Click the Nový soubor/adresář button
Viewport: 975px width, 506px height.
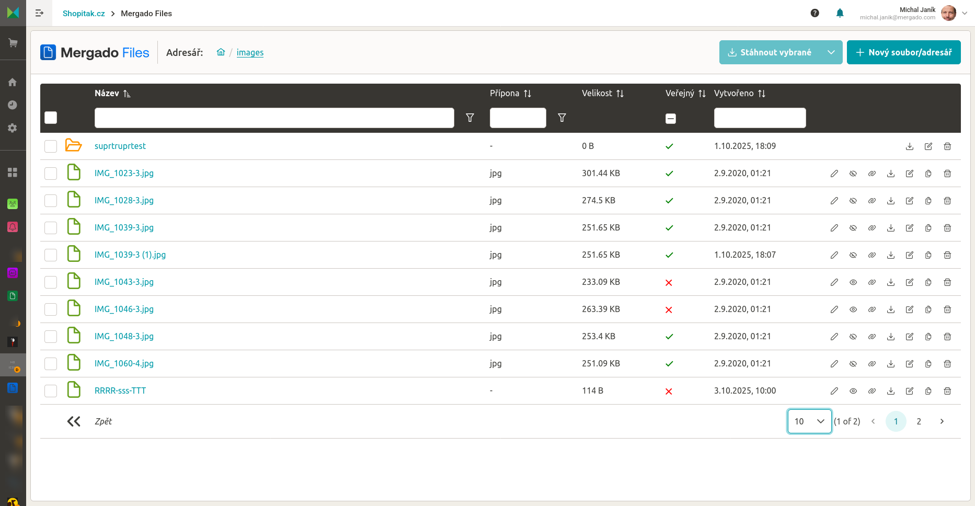pyautogui.click(x=903, y=52)
